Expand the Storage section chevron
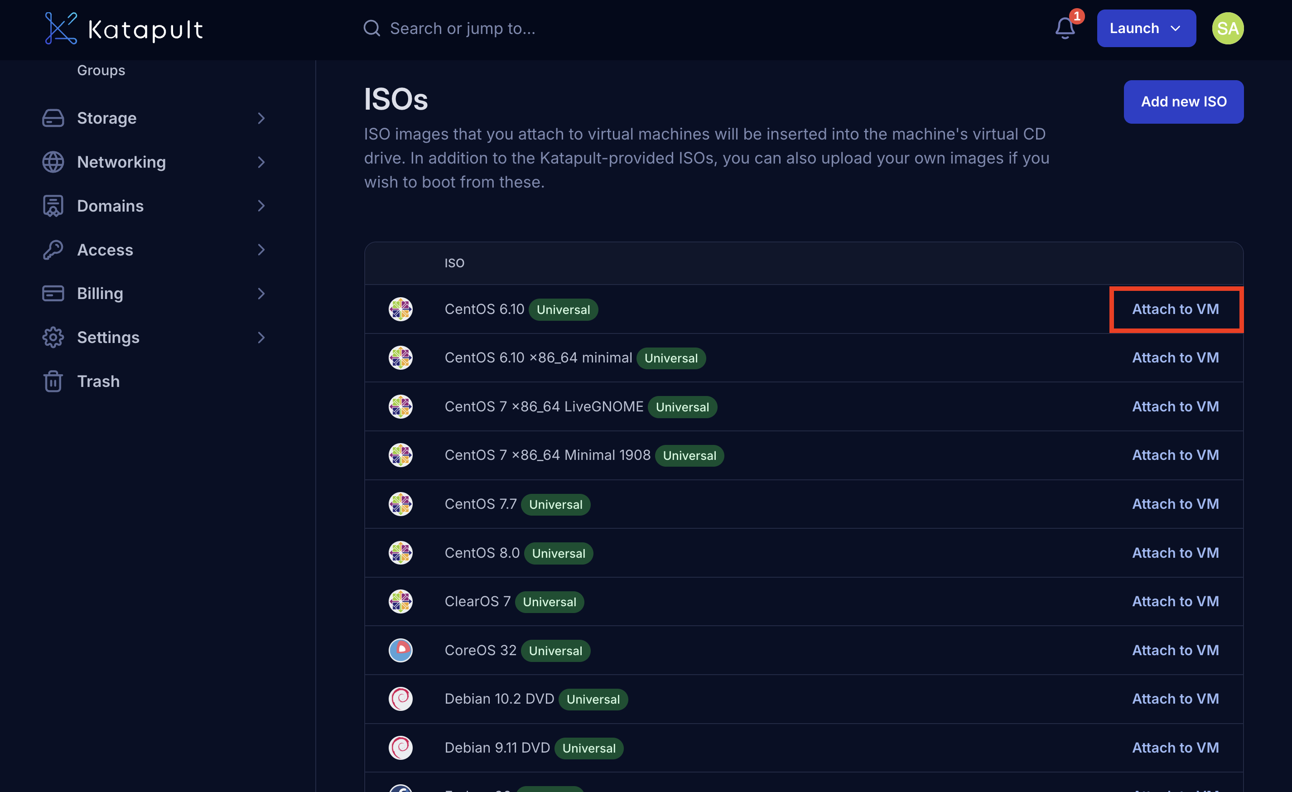1292x792 pixels. click(261, 118)
